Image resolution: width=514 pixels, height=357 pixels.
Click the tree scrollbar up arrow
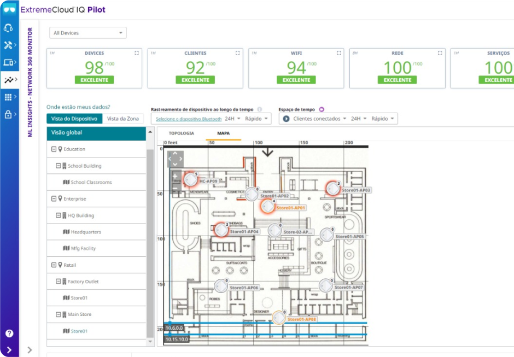(150, 132)
